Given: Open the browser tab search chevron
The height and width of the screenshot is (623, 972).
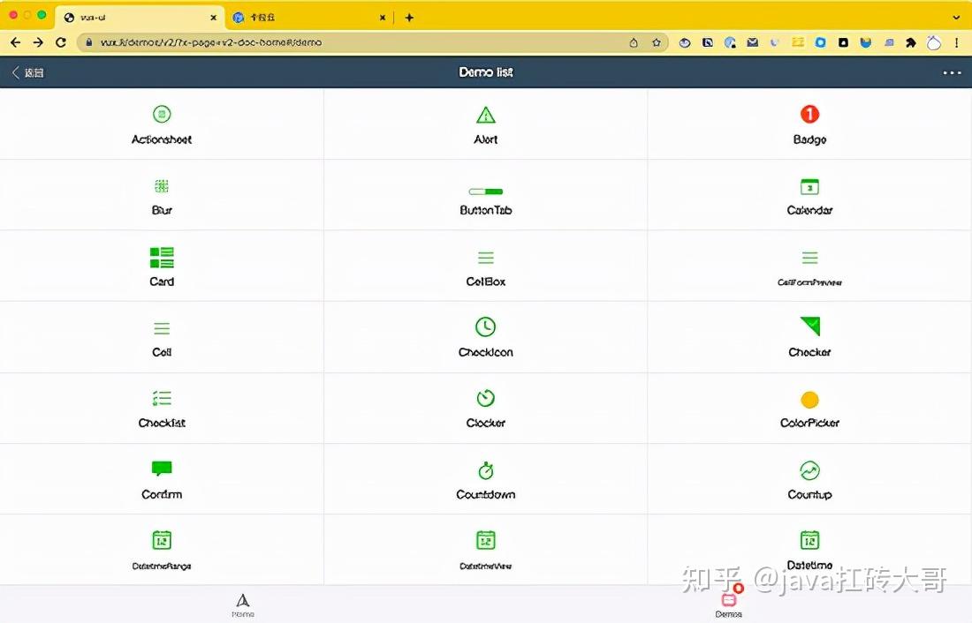Looking at the screenshot, I should click(x=956, y=15).
